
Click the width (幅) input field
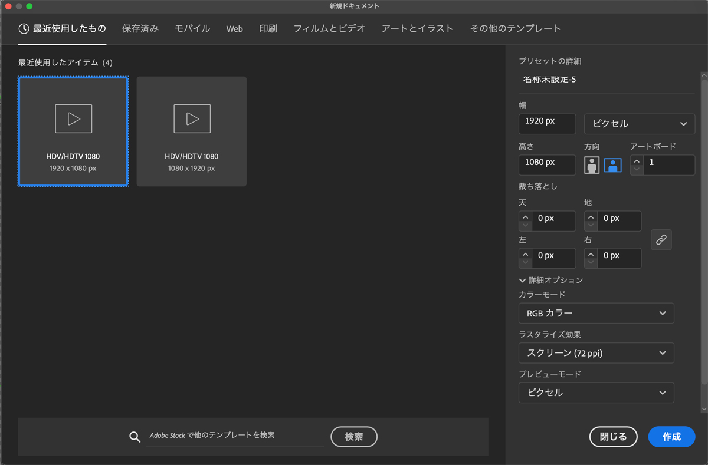click(x=547, y=124)
